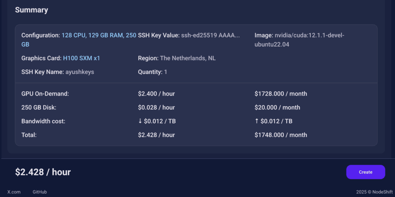Select the 250 GB Disk label
Screen dimensions: 395x197
[39, 108]
